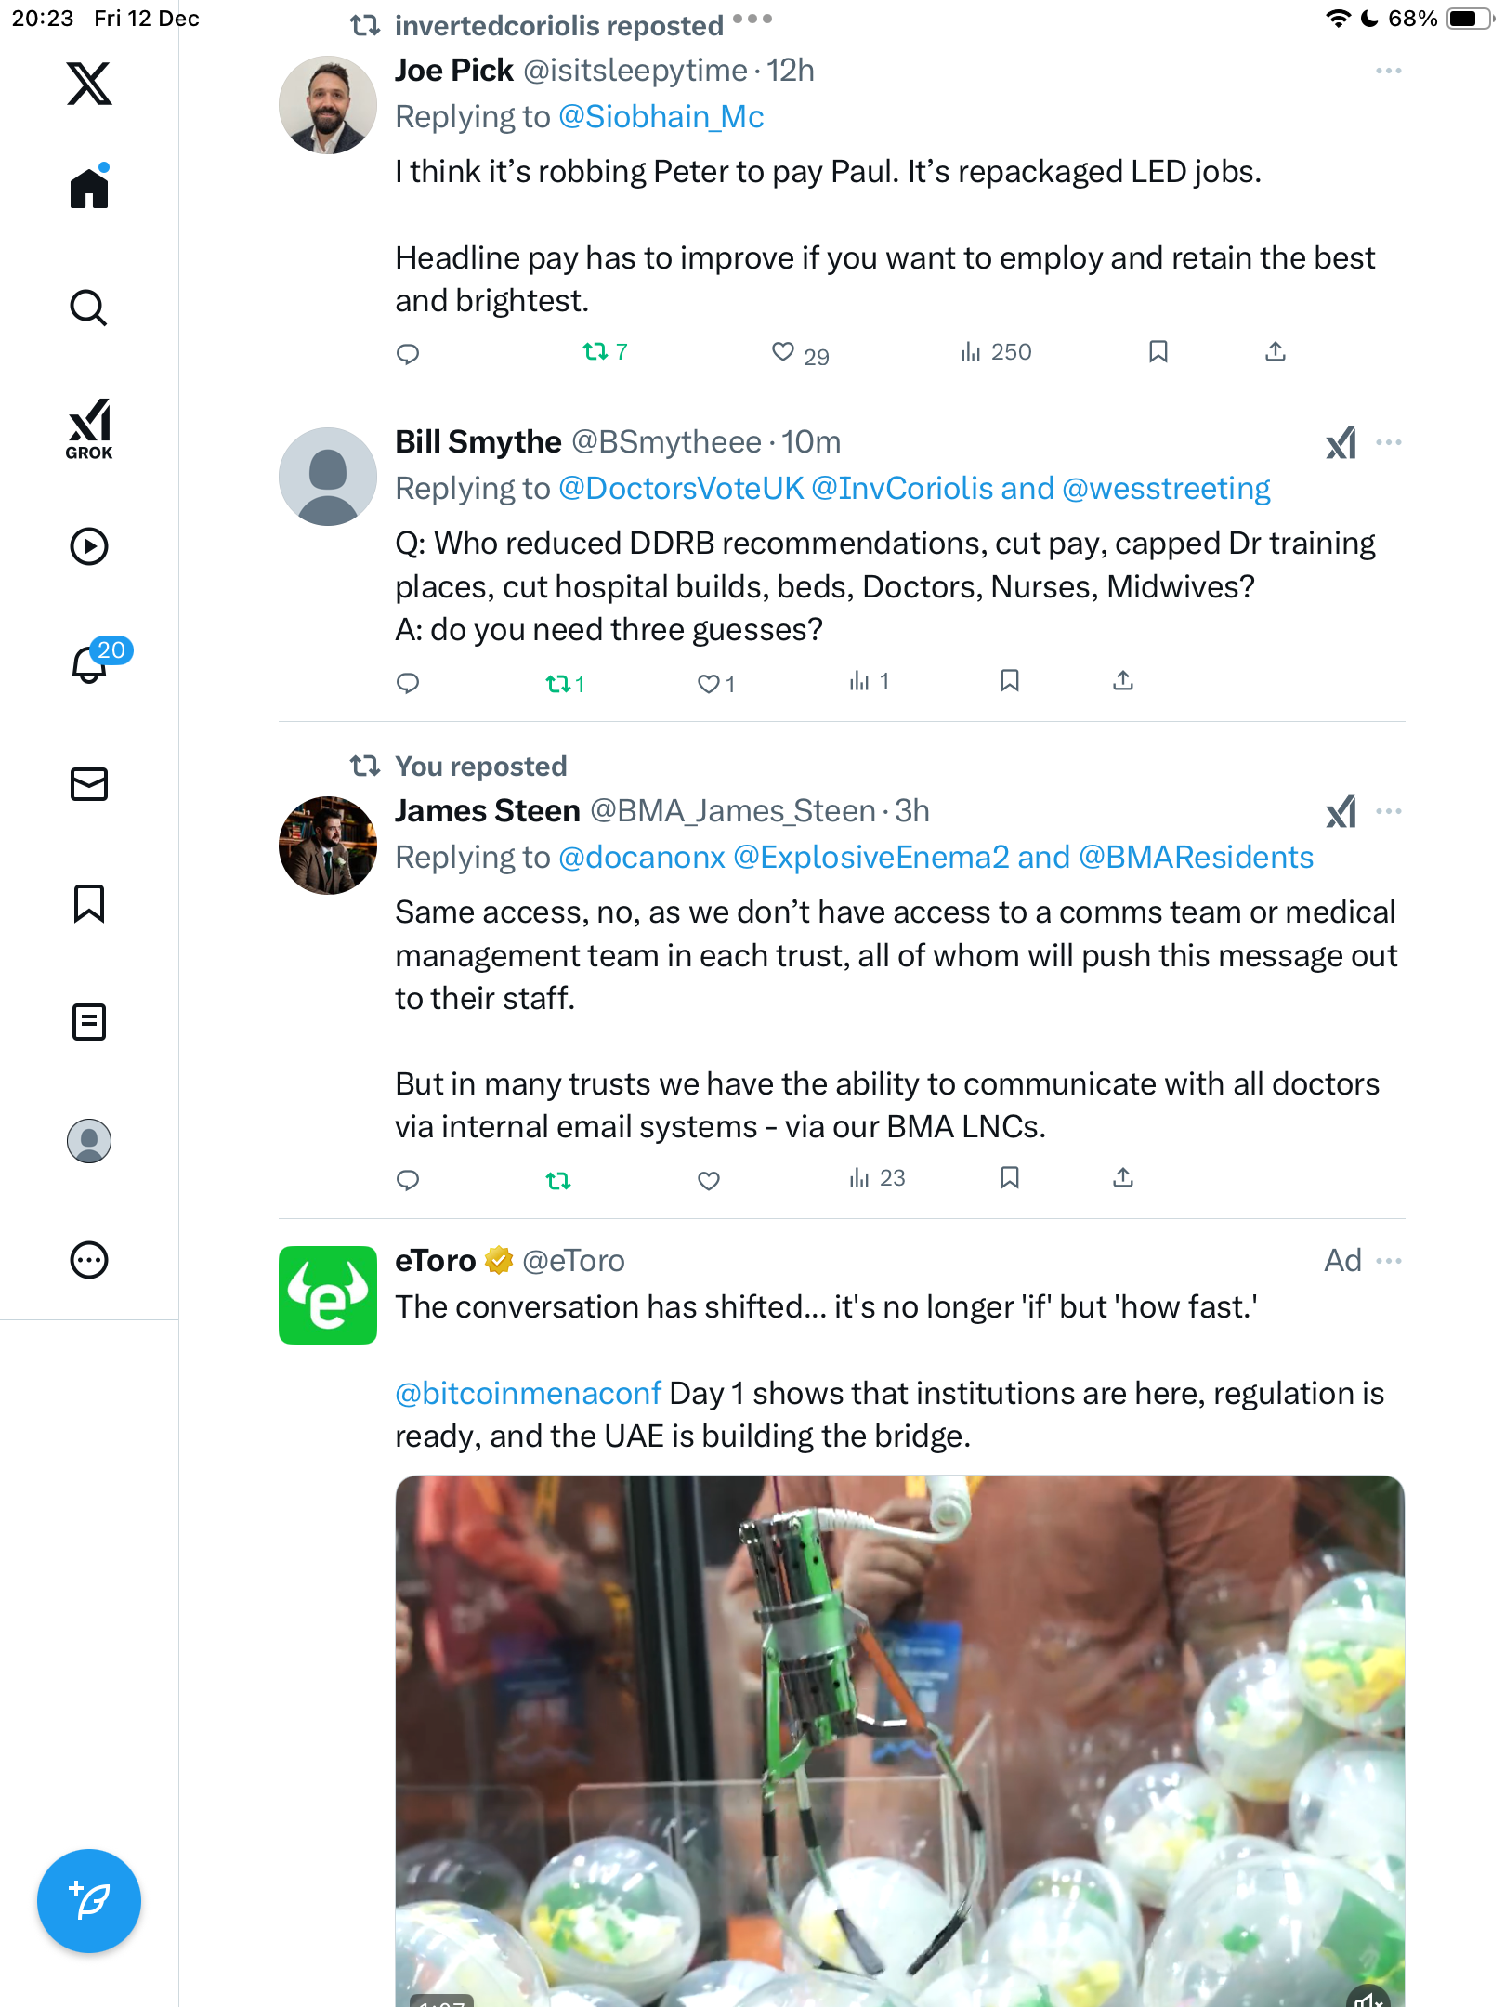Share Joe Pick's post
The width and height of the screenshot is (1505, 2007).
click(x=1276, y=351)
